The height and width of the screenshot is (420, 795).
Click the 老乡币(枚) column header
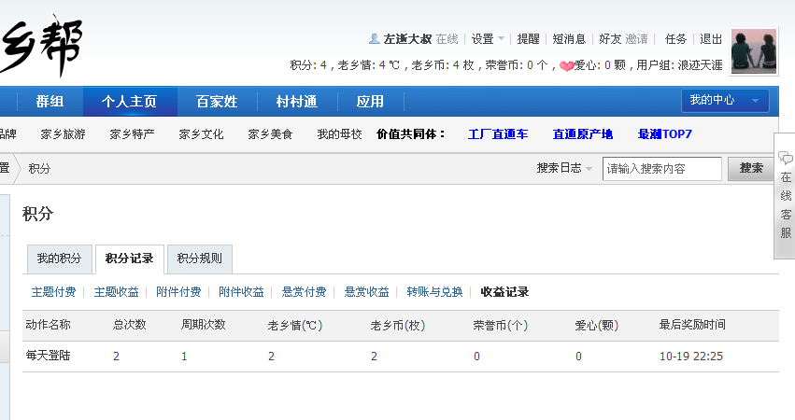pyautogui.click(x=398, y=325)
